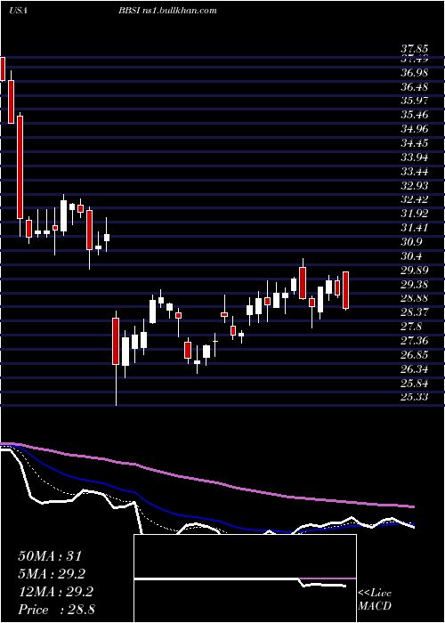Select the 28.88 price level value

415,298
